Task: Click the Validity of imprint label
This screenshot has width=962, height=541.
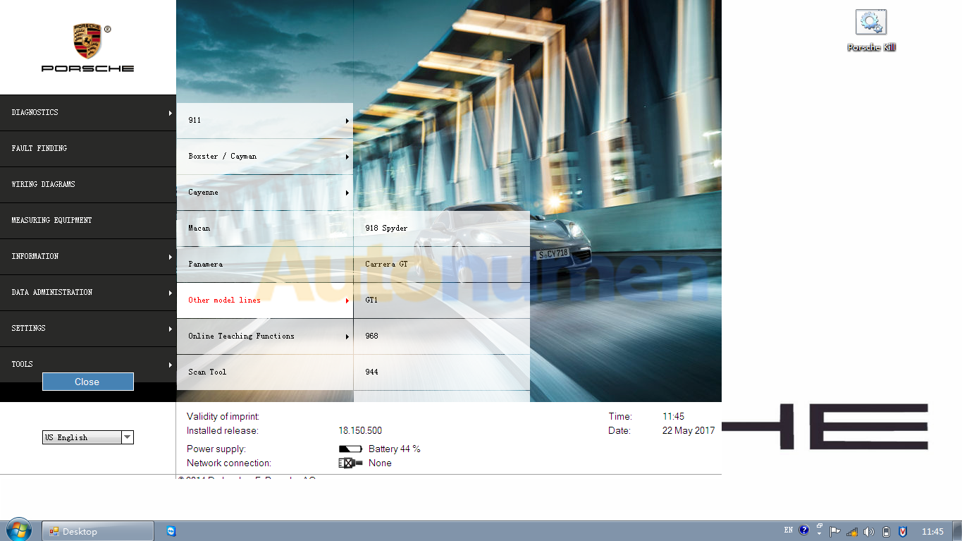Action: (x=223, y=416)
